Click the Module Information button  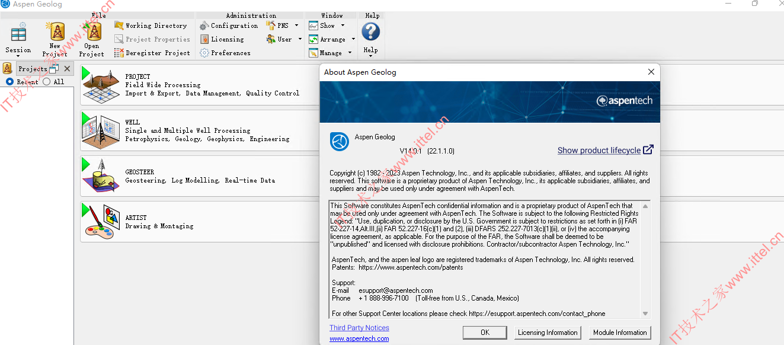(x=620, y=333)
